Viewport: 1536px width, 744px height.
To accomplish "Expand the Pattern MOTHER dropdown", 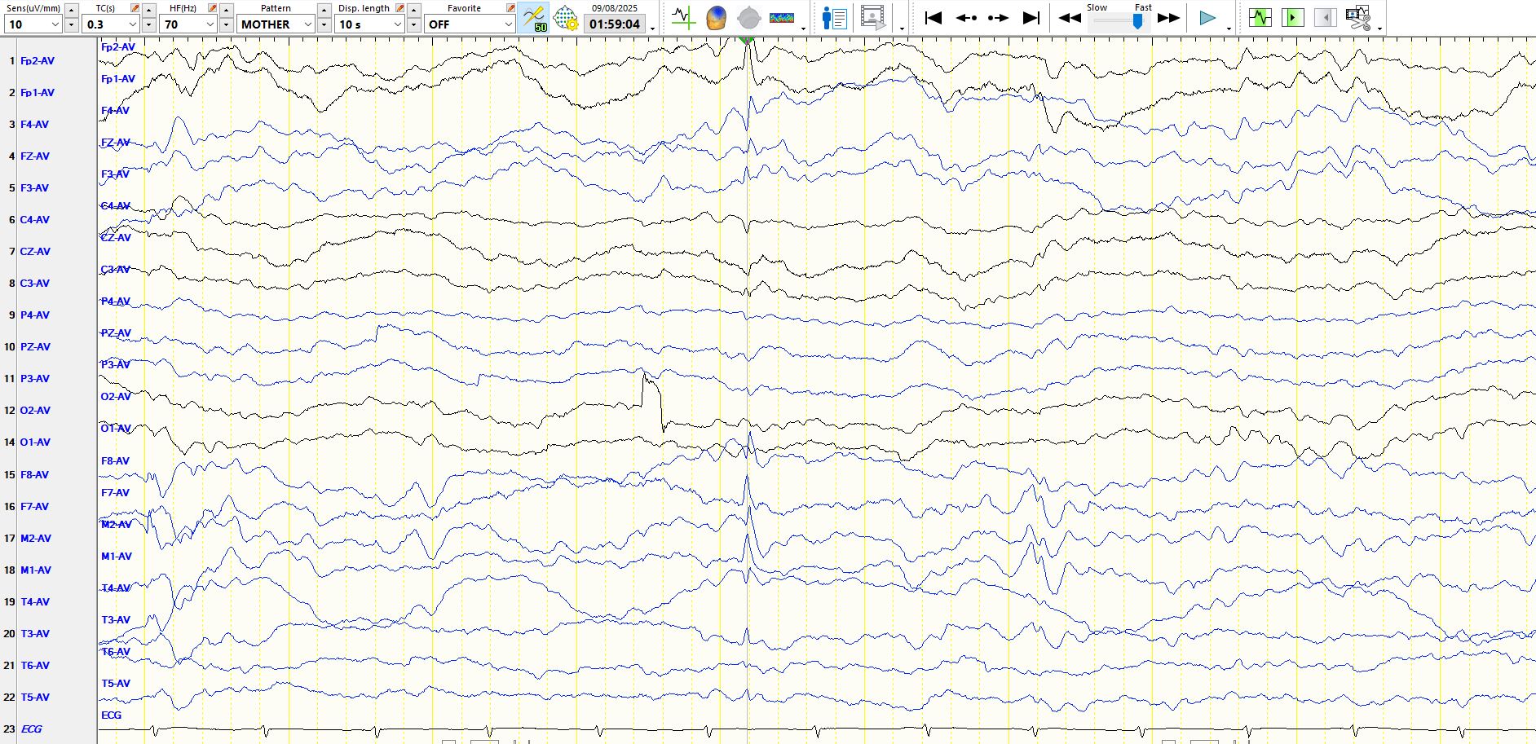I will pos(307,24).
